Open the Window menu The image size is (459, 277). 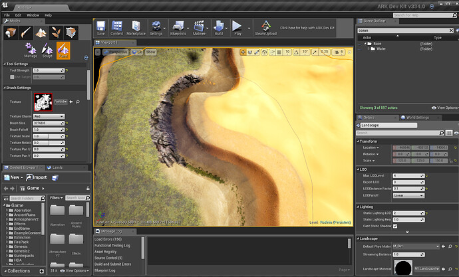click(33, 15)
